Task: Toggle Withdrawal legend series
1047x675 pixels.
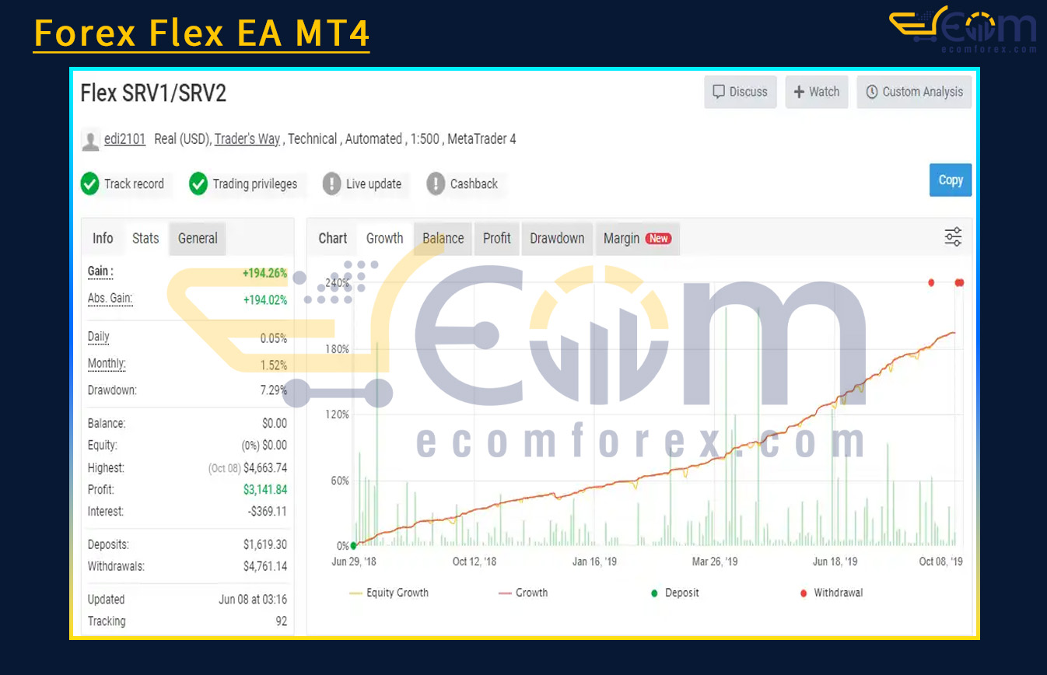Action: coord(832,593)
